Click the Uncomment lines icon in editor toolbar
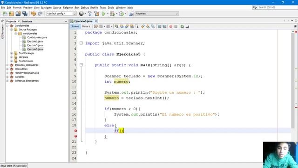Viewport: 298px width, 168px height. (x=187, y=27)
